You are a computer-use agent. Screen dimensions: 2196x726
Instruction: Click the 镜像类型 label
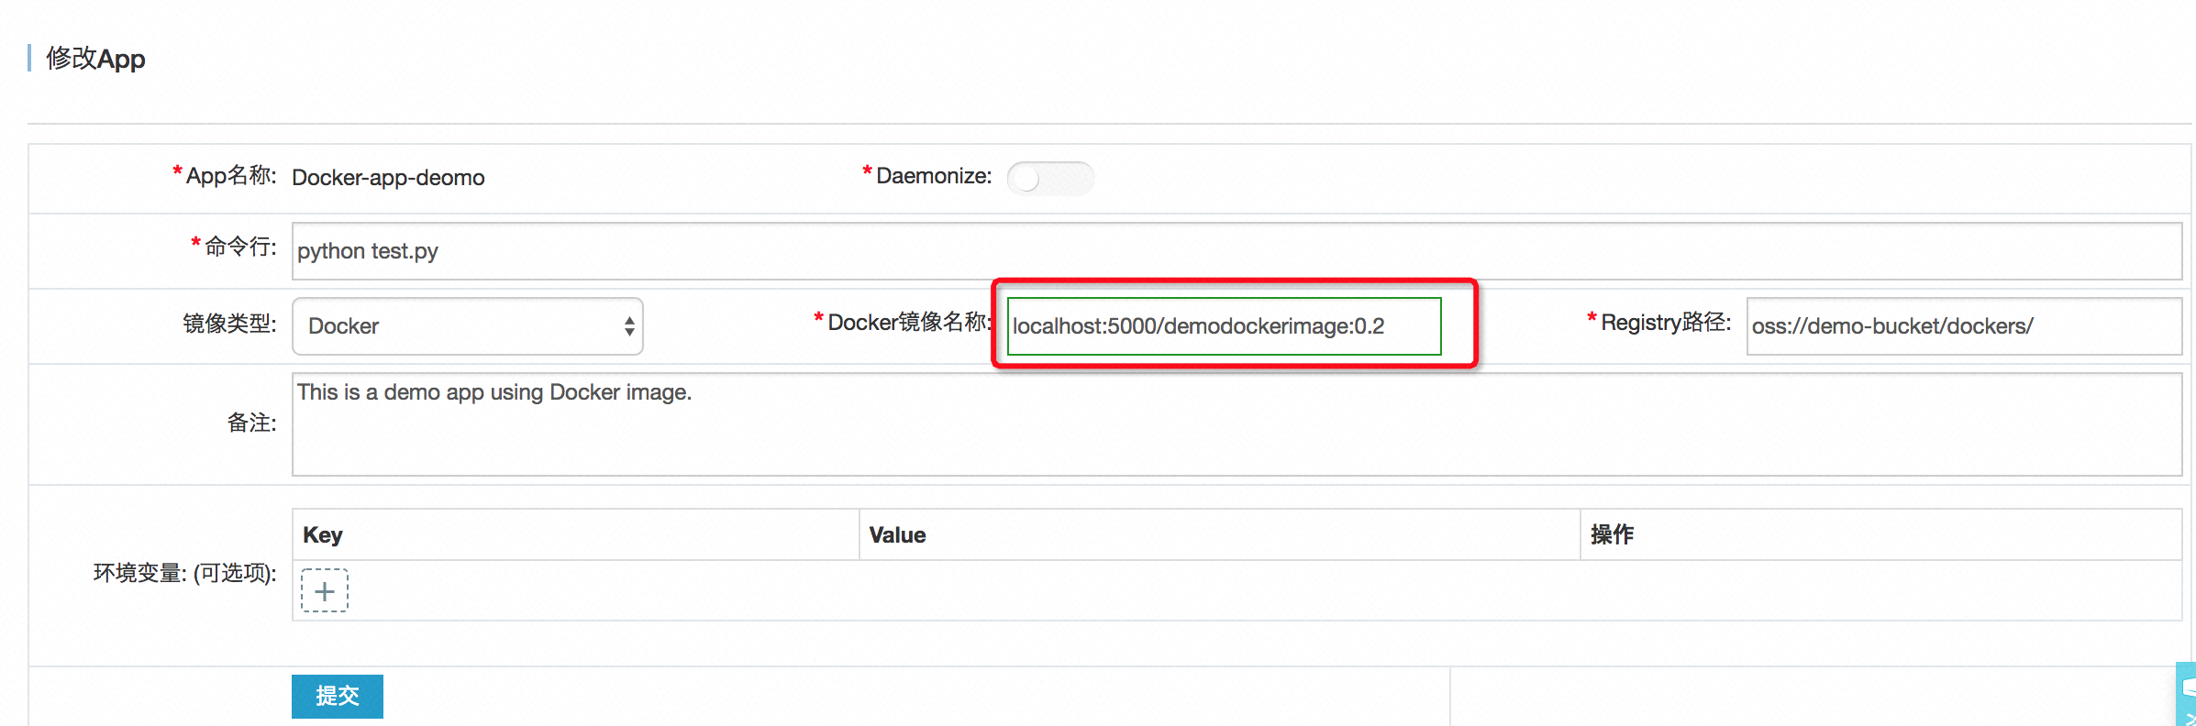[229, 324]
